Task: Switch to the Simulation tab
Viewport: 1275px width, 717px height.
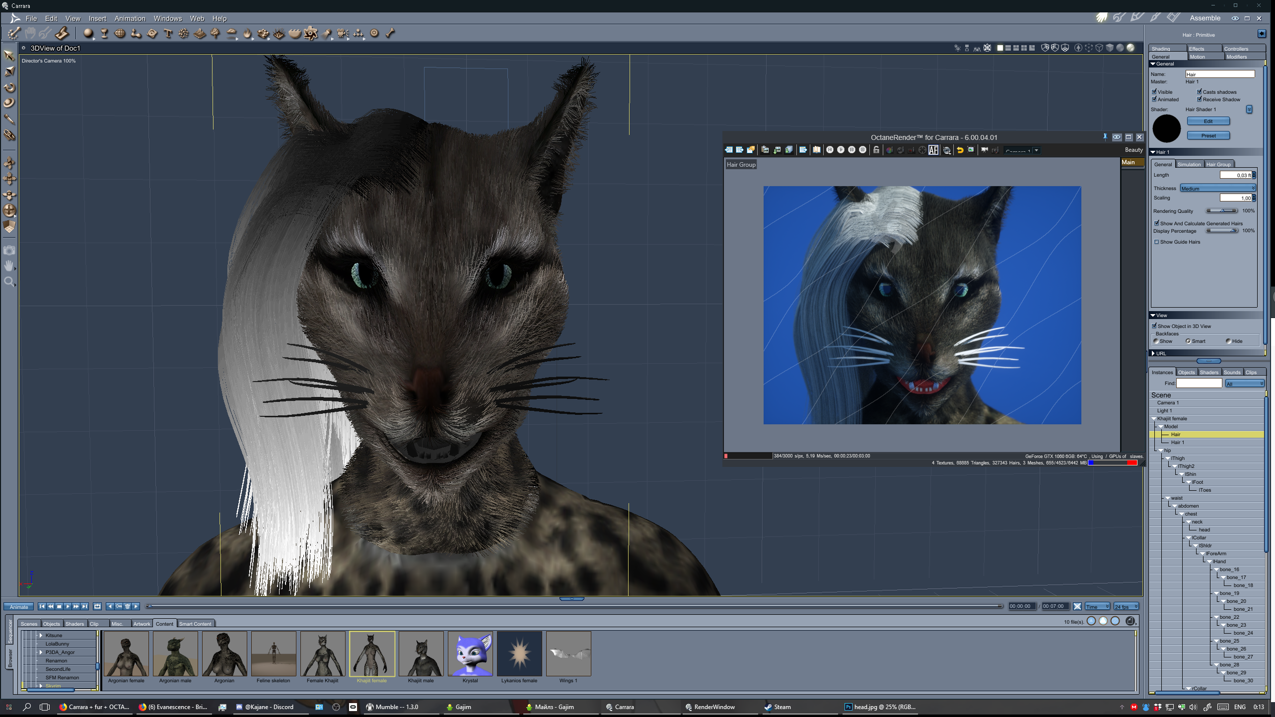Action: coord(1189,164)
